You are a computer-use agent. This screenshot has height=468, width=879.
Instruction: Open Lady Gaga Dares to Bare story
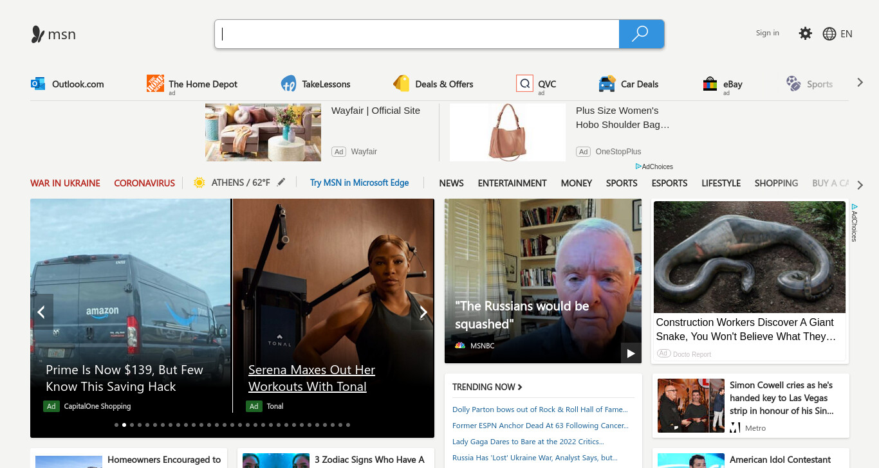[528, 442]
